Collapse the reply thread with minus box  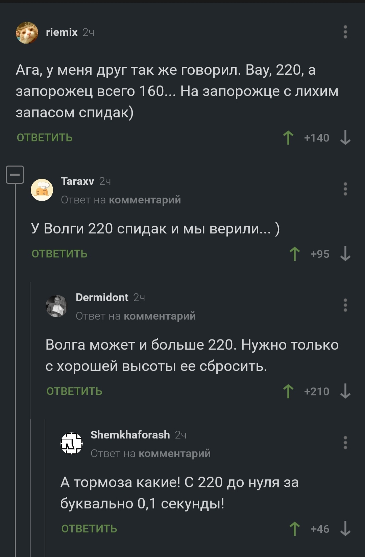[x=15, y=175]
